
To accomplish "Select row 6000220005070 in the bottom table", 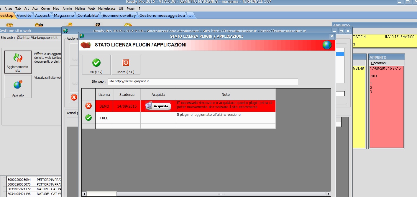I will click(32, 184).
